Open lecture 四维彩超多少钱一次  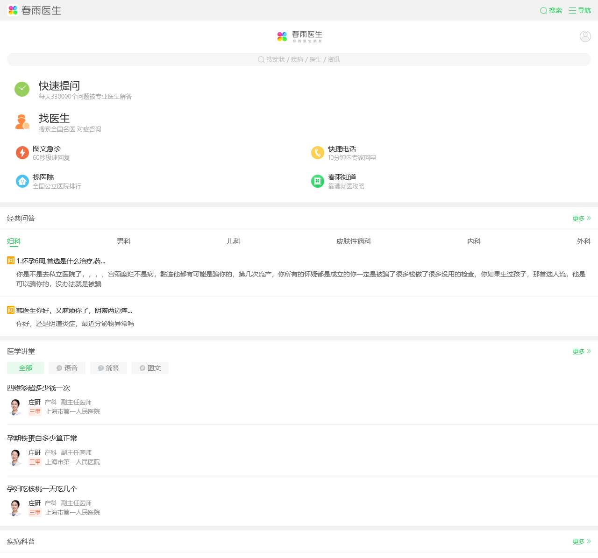(39, 388)
